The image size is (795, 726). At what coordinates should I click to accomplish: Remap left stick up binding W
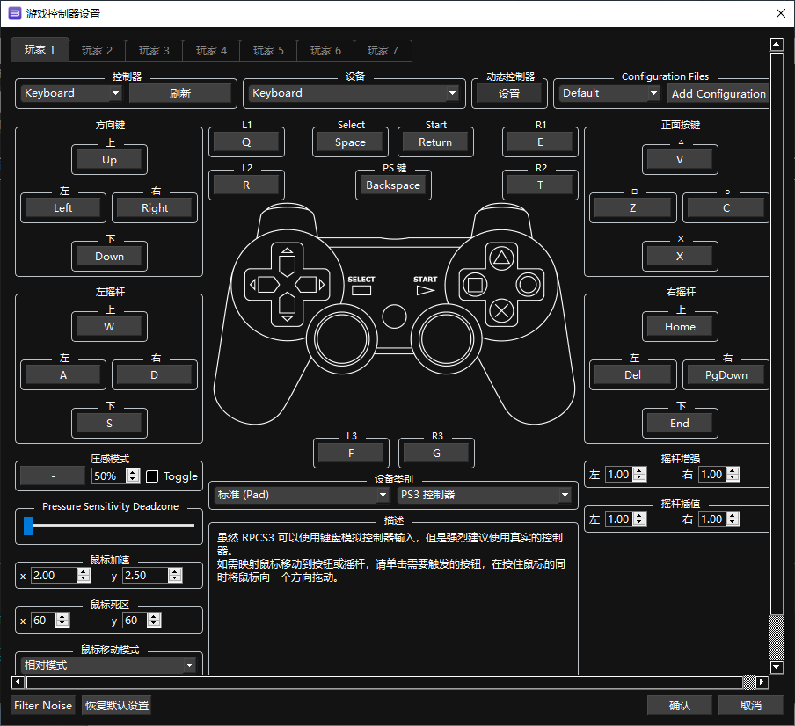(110, 327)
